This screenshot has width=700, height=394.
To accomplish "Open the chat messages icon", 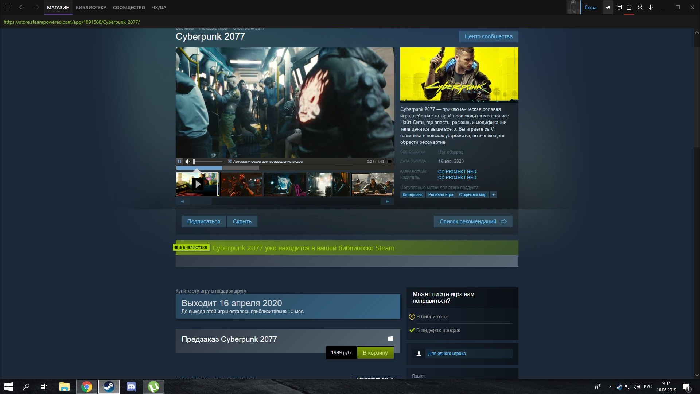I will 619,7.
